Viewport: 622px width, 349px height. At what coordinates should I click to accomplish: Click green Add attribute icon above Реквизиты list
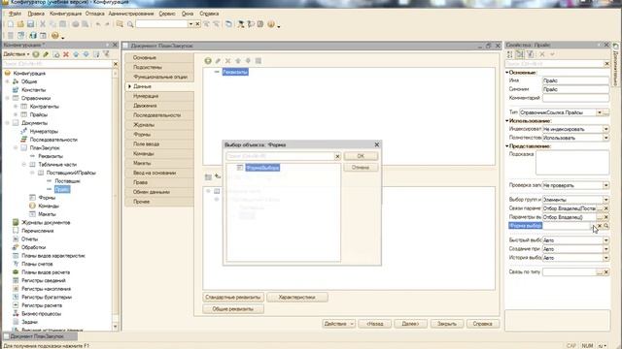point(208,60)
